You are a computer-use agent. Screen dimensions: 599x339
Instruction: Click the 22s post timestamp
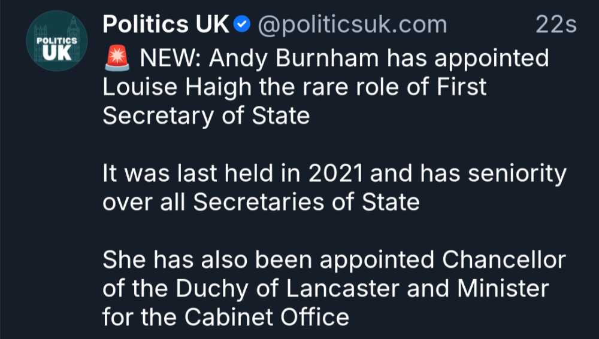[556, 25]
